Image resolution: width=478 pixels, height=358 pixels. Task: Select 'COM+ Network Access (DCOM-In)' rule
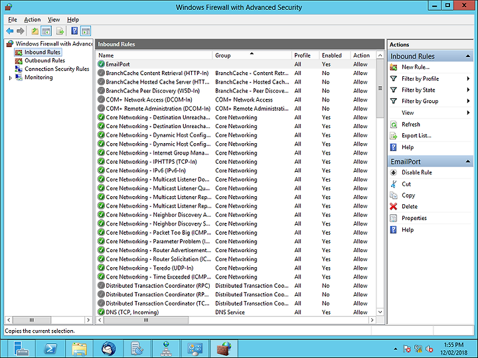click(x=236, y=99)
